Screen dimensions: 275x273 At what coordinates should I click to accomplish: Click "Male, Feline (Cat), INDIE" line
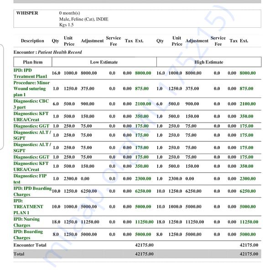83,19
